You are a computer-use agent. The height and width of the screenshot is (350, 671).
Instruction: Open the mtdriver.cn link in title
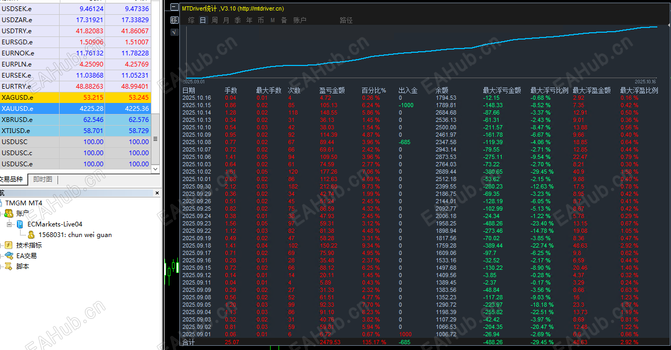click(260, 8)
